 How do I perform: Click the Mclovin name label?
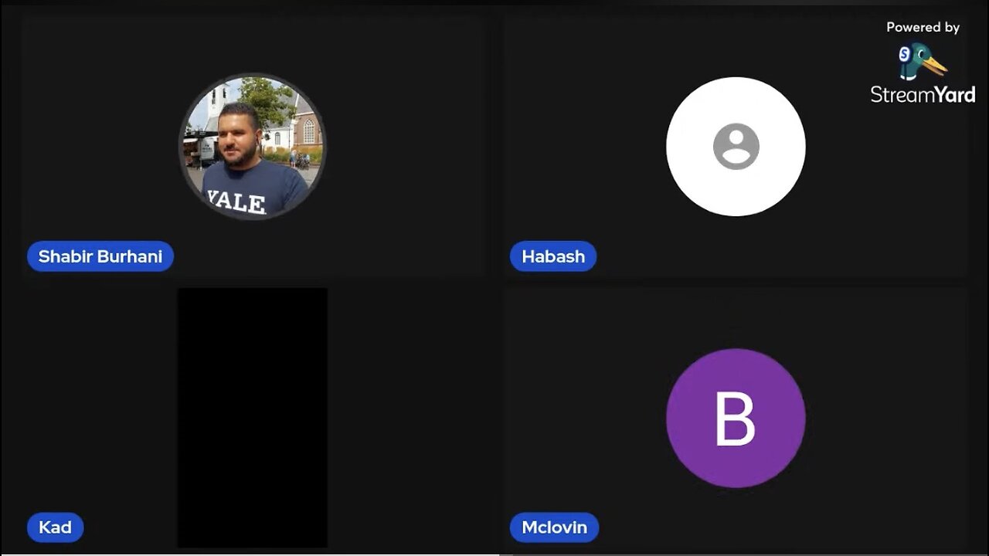click(x=554, y=527)
